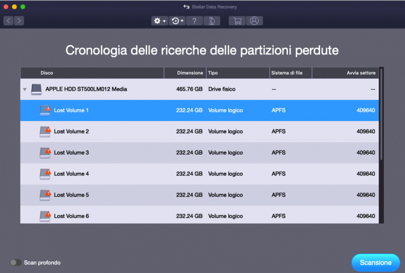405x273 pixels.
Task: Open the user account icon
Action: pyautogui.click(x=254, y=21)
